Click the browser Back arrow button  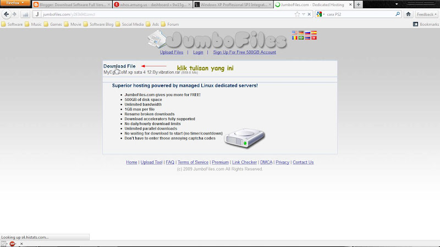[6, 14]
